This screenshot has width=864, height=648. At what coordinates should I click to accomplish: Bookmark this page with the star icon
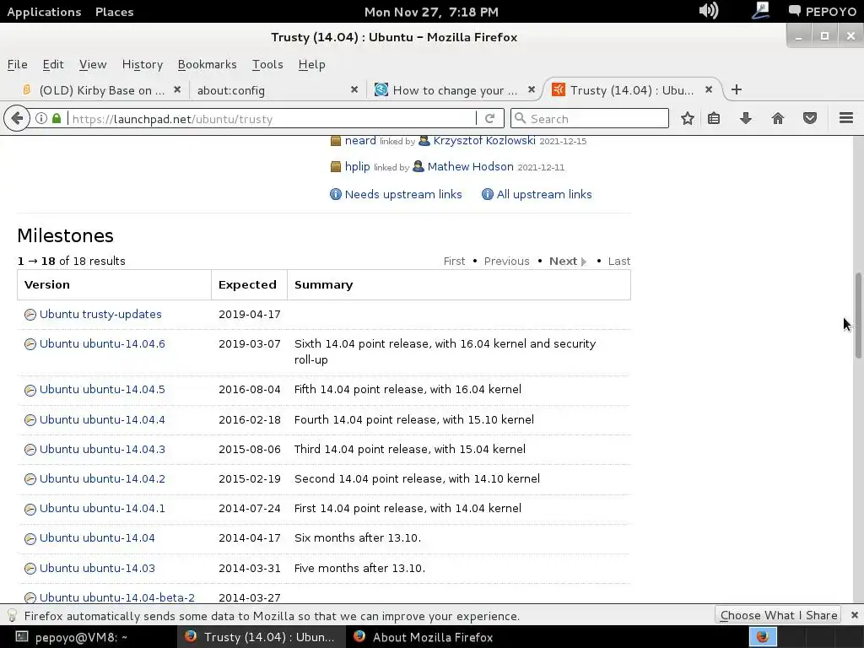687,118
